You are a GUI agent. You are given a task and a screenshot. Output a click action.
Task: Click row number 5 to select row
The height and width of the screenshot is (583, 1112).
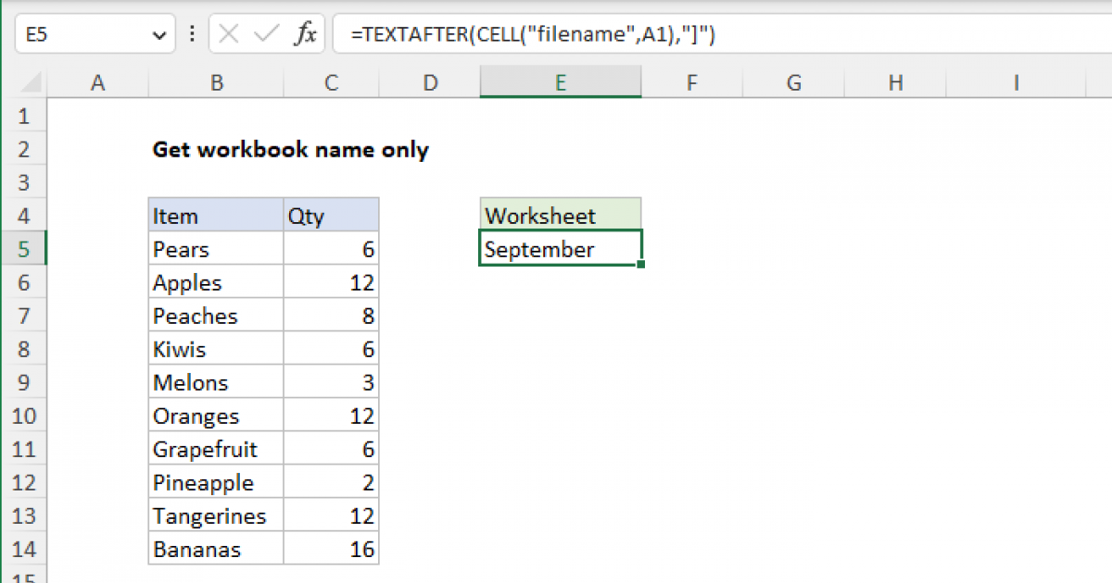tap(25, 248)
